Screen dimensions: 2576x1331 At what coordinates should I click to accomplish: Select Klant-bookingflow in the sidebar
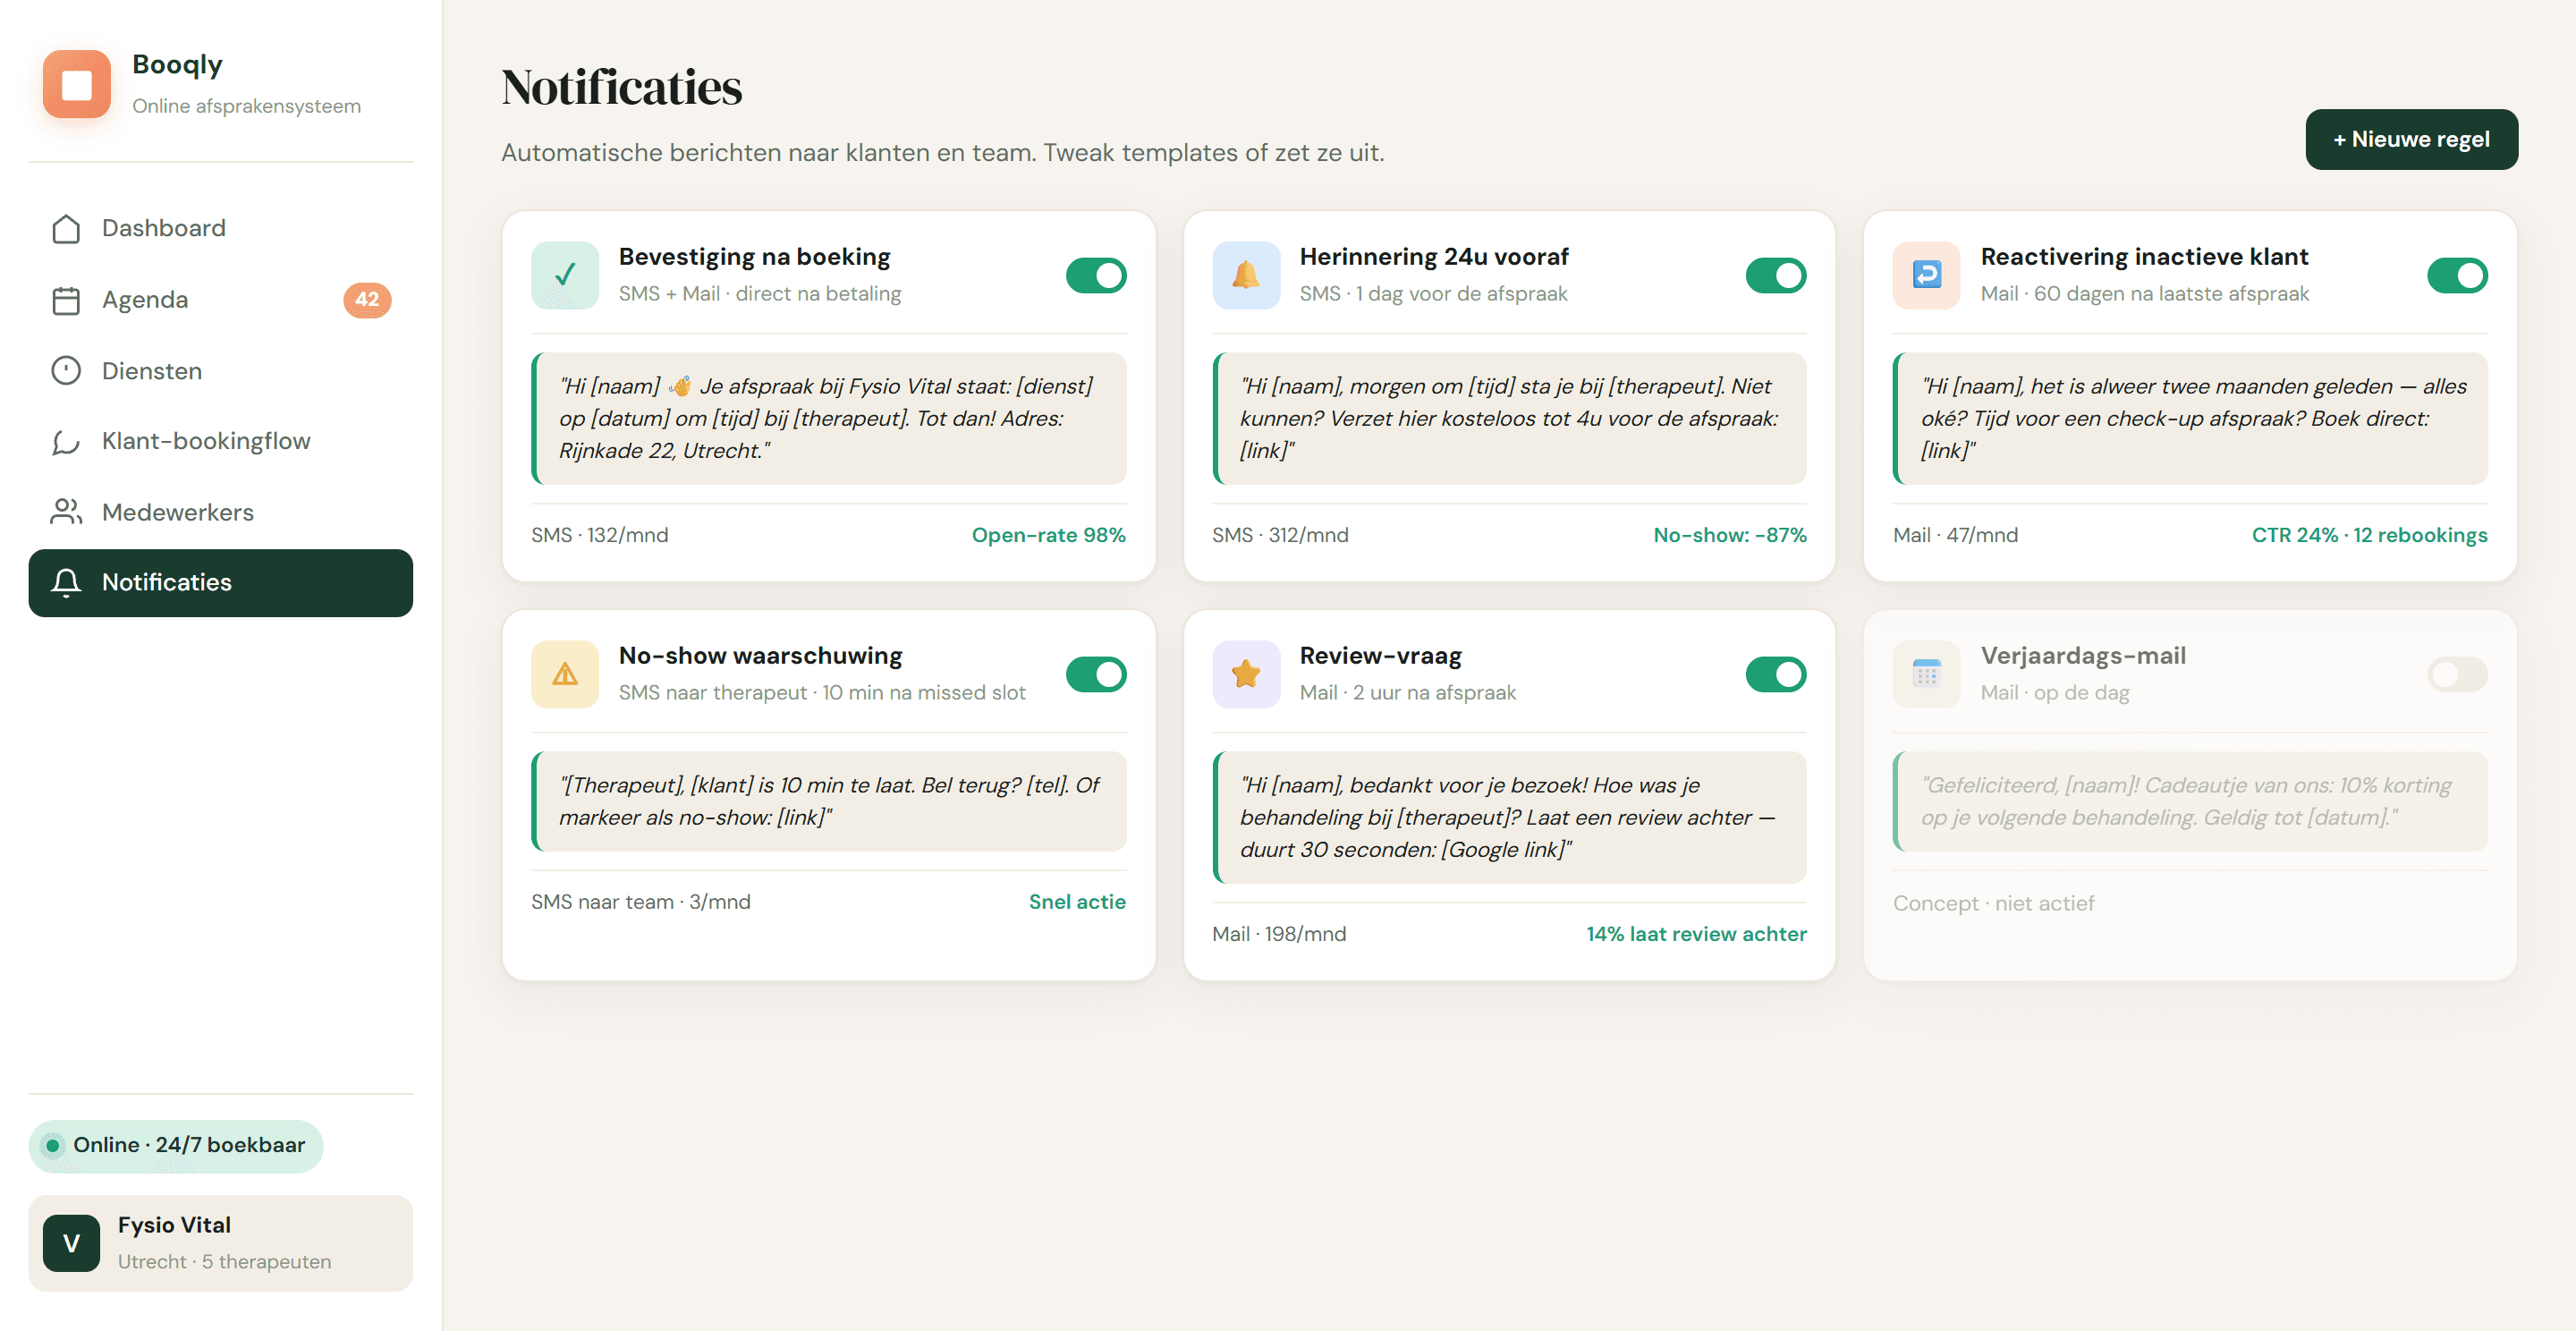tap(220, 441)
